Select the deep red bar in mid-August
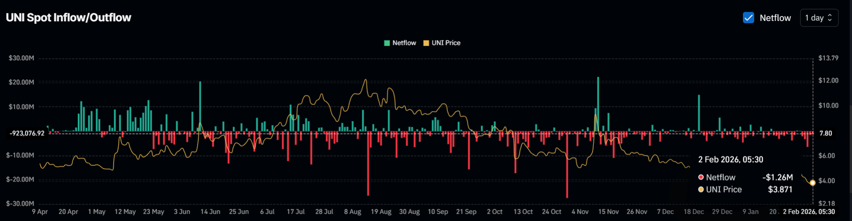The image size is (852, 221). click(368, 163)
